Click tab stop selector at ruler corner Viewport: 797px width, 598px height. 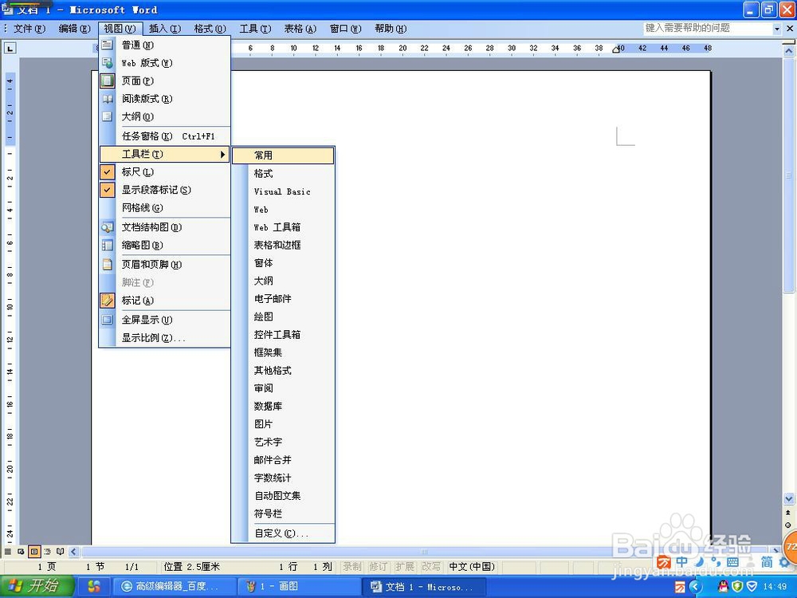coord(10,49)
